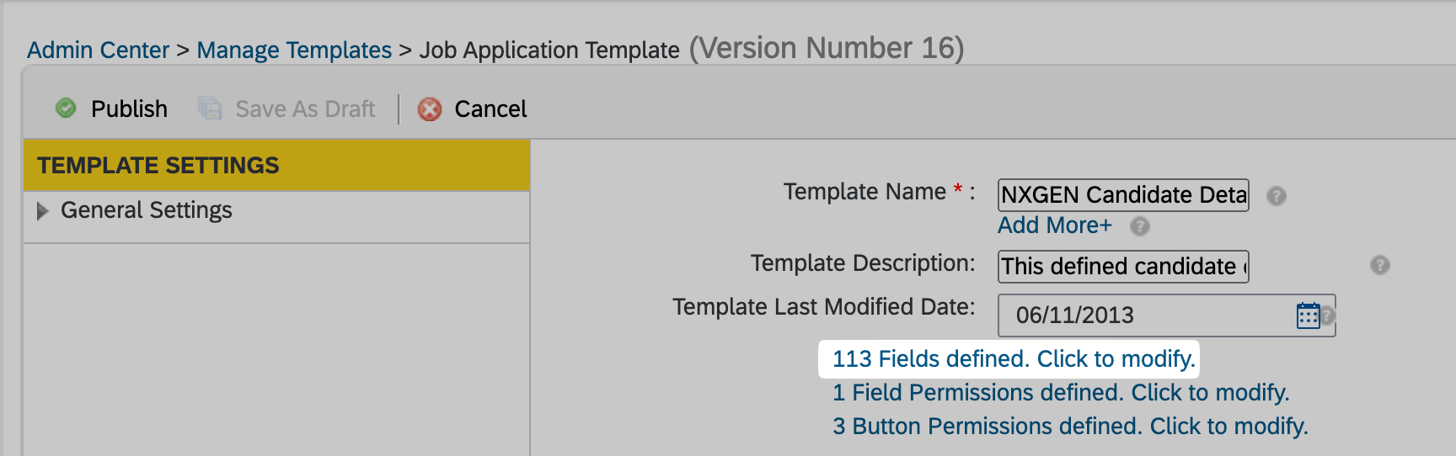Click help icon beside the calendar icon
The height and width of the screenshot is (456, 1456).
[1328, 315]
